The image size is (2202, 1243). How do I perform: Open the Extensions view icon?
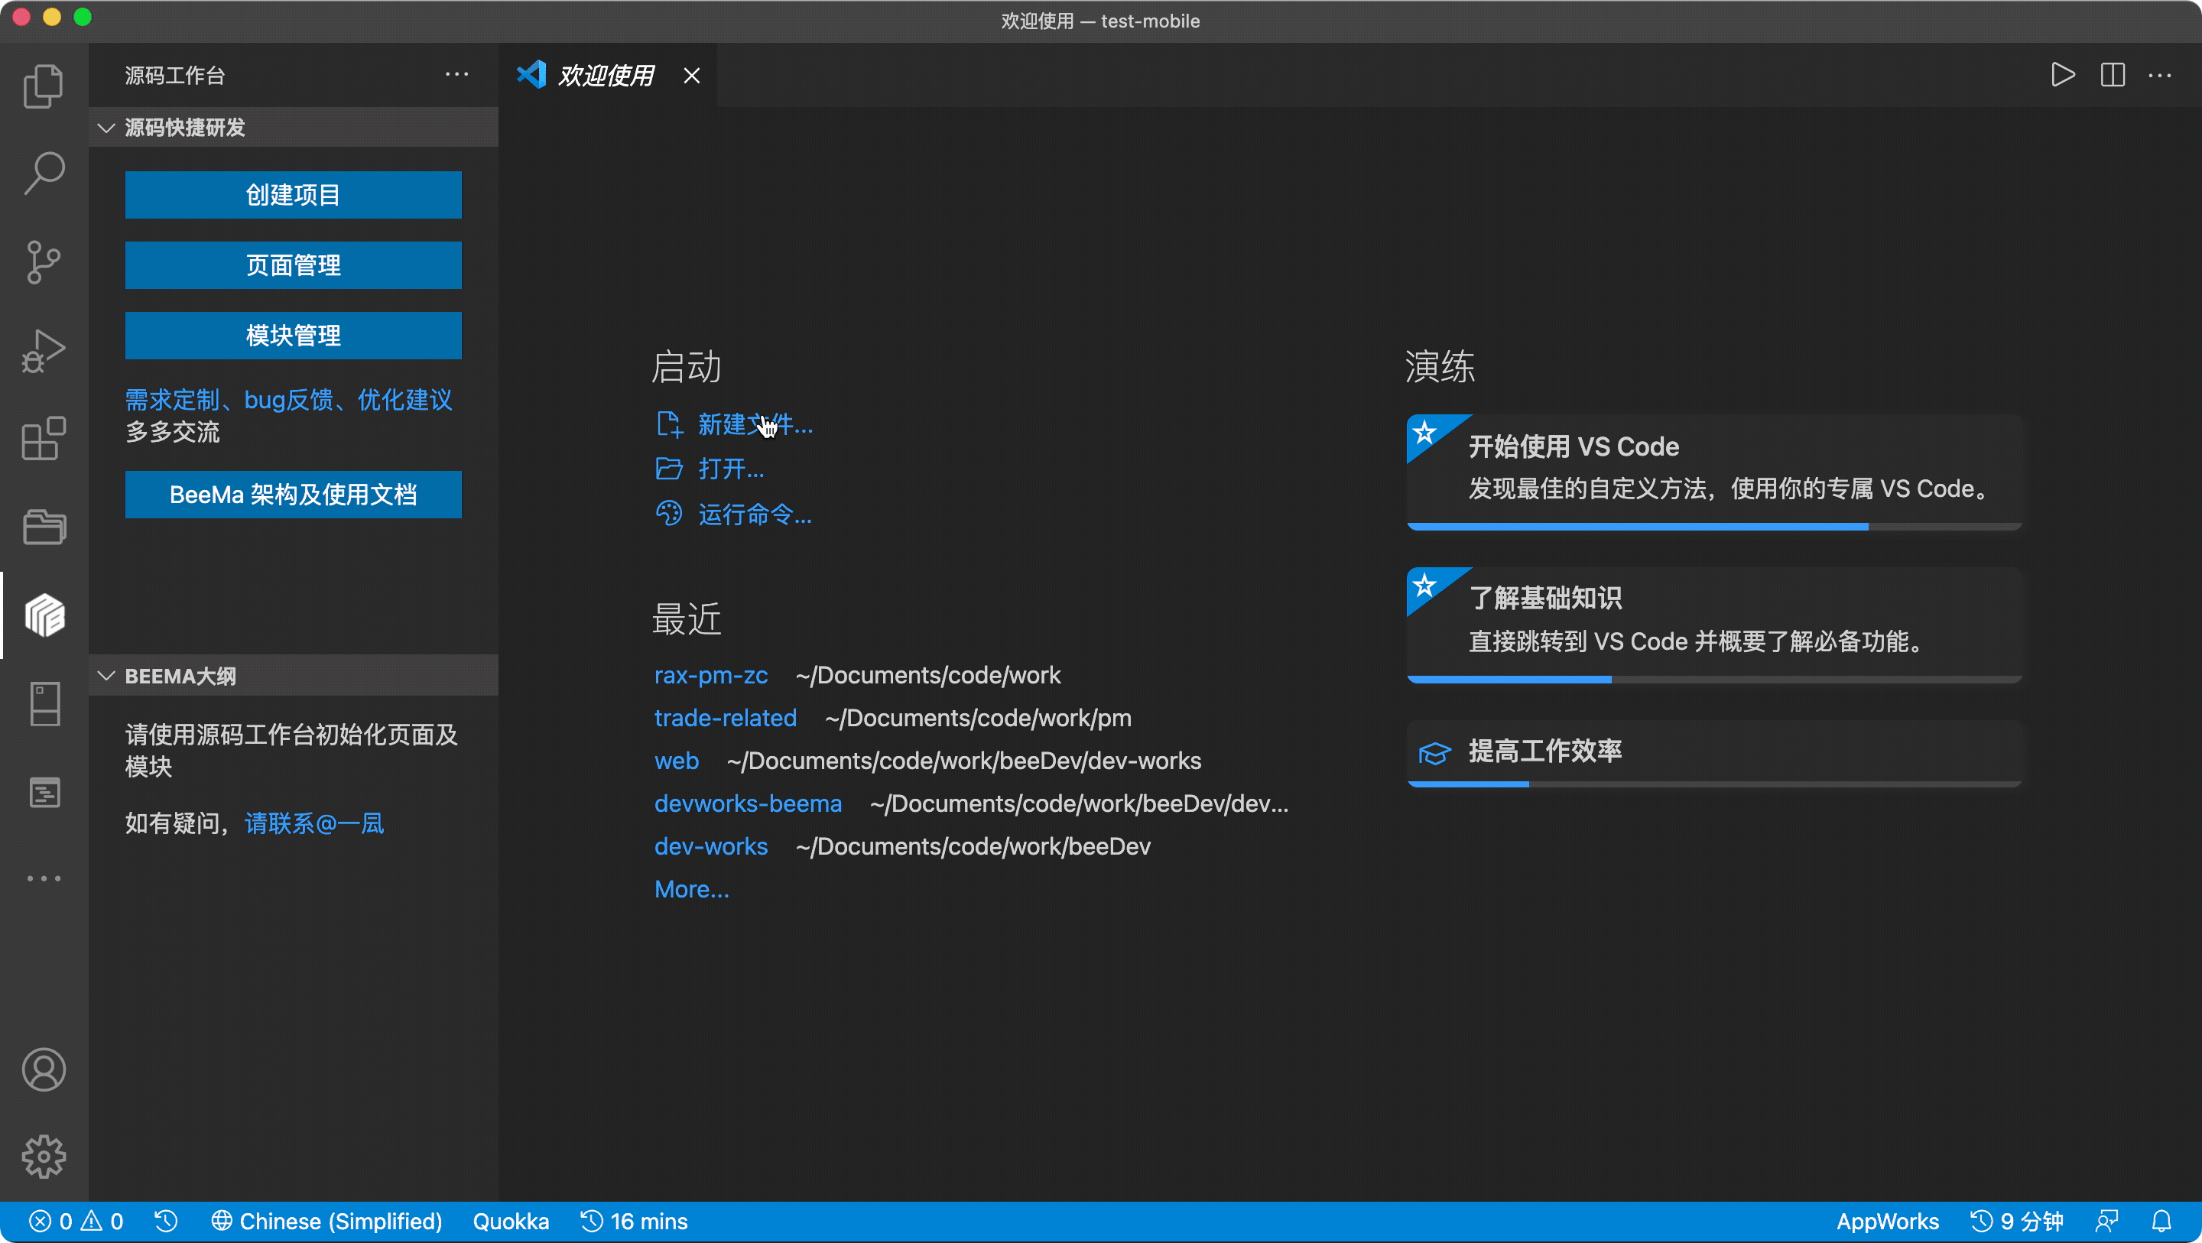click(x=44, y=439)
